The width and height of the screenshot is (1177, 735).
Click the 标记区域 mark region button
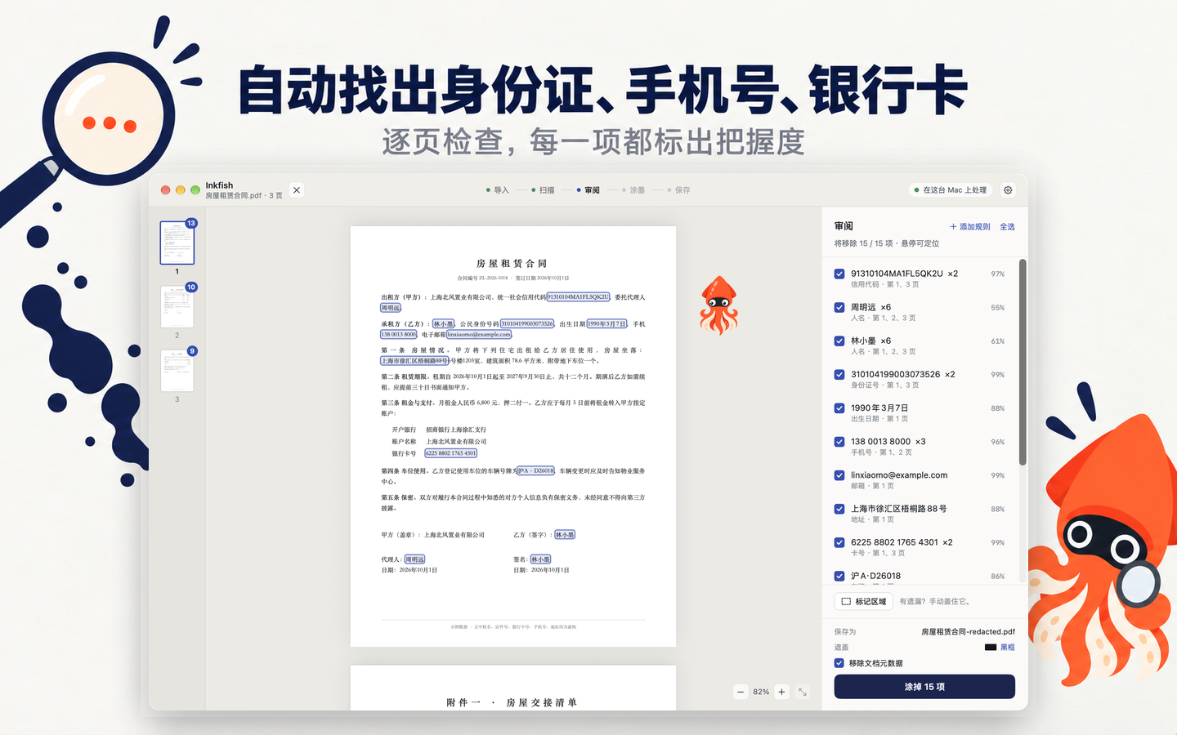pos(864,601)
